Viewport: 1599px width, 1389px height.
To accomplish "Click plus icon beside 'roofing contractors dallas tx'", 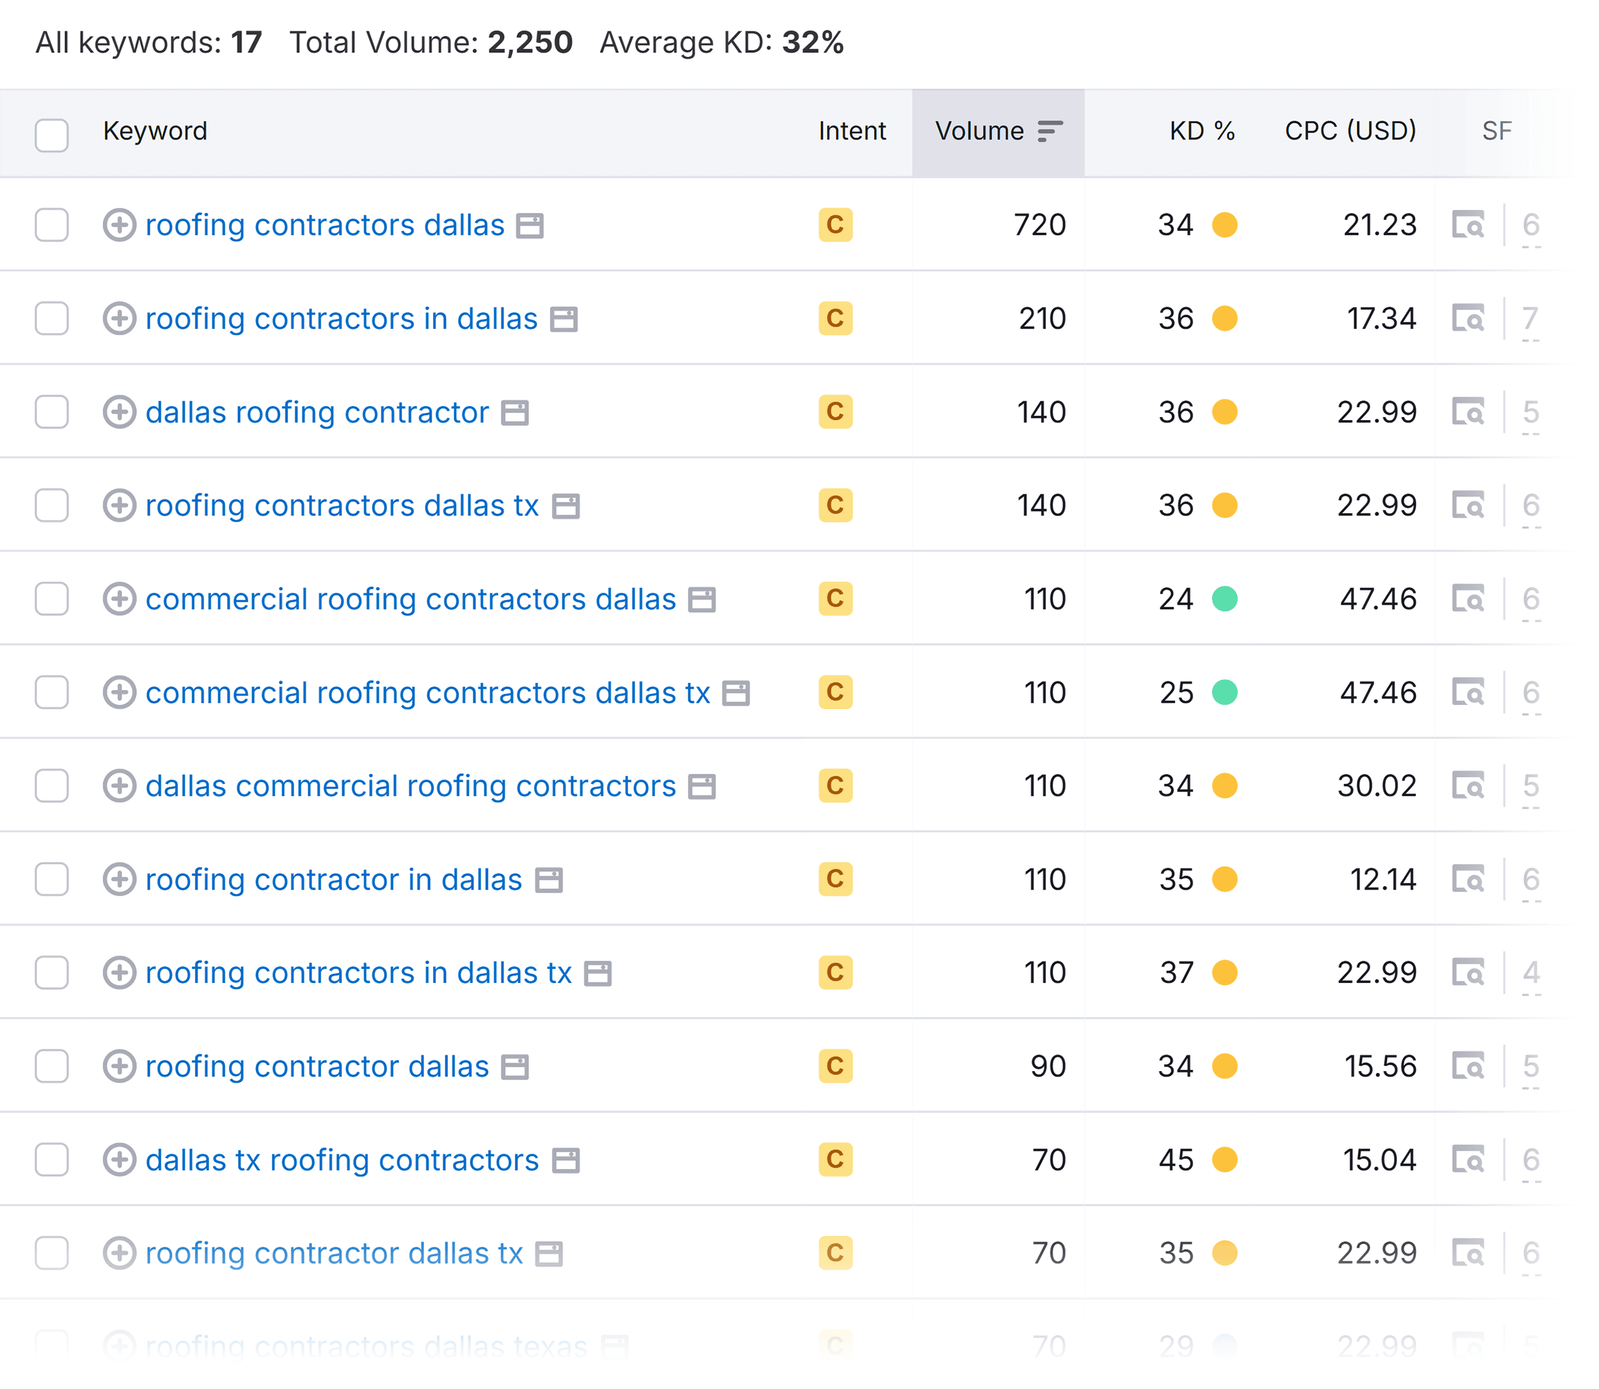I will tap(120, 505).
